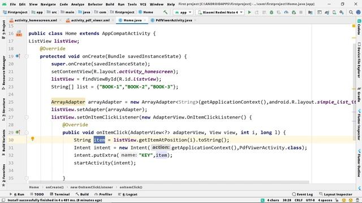Viewport: 362px width, 203px height.
Task: Toggle the Structure side panel
Action: click(x=3, y=109)
